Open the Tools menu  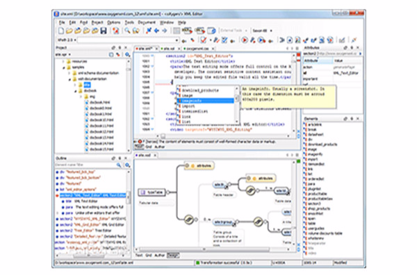[x=129, y=22]
